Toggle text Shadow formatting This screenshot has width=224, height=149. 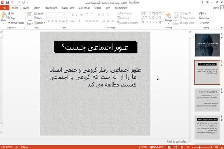(x=60, y=21)
